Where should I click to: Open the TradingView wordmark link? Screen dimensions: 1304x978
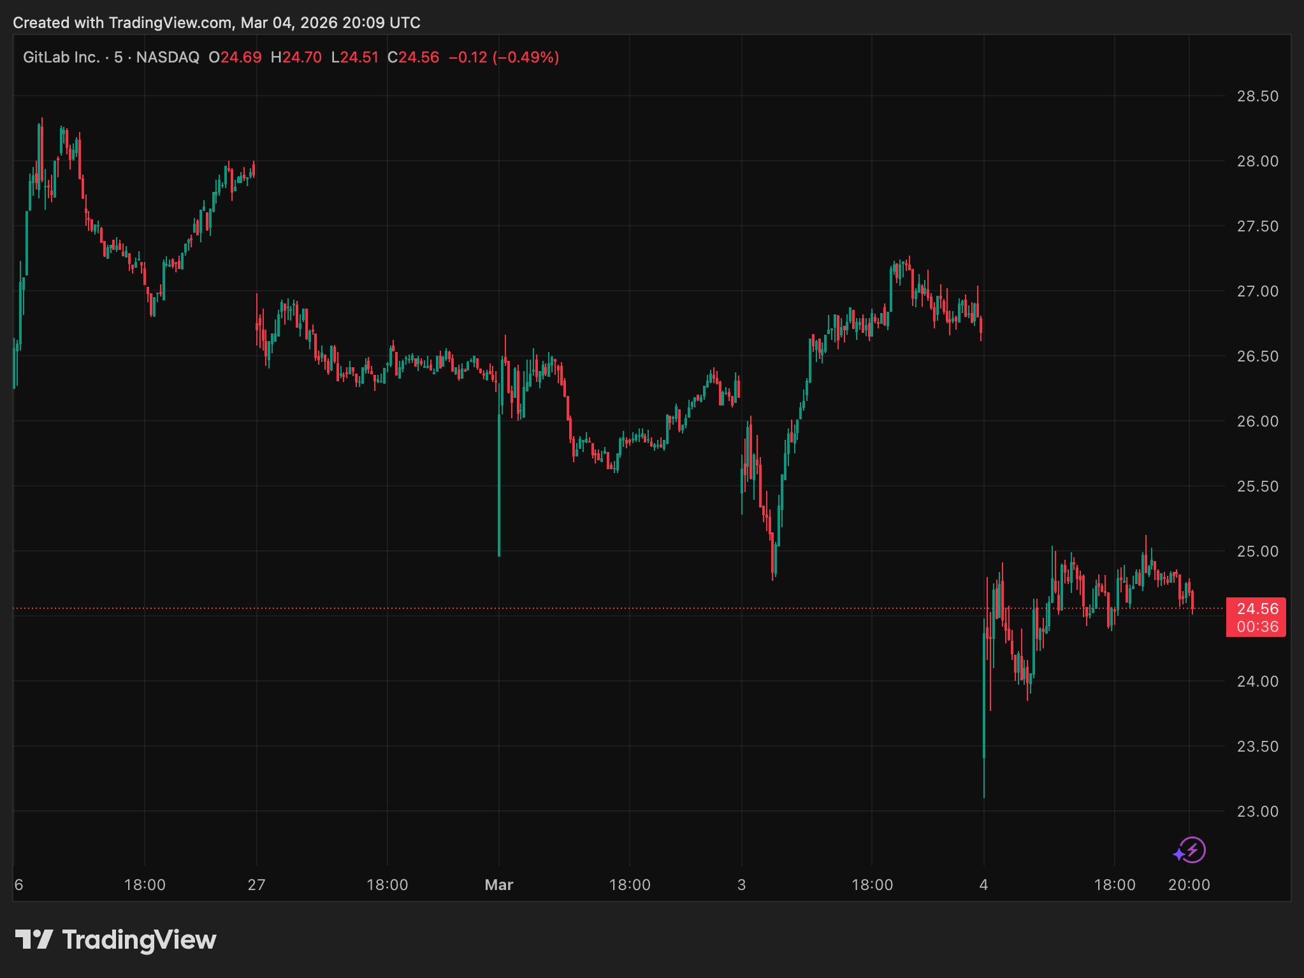click(x=139, y=940)
